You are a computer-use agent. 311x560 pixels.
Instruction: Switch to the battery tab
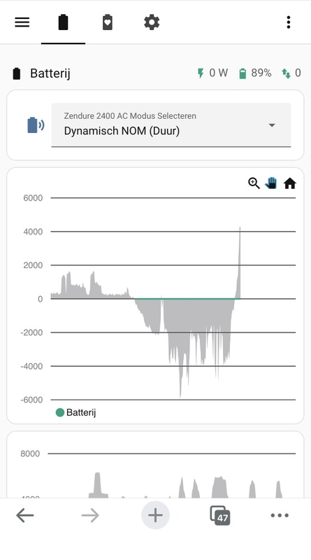click(63, 22)
